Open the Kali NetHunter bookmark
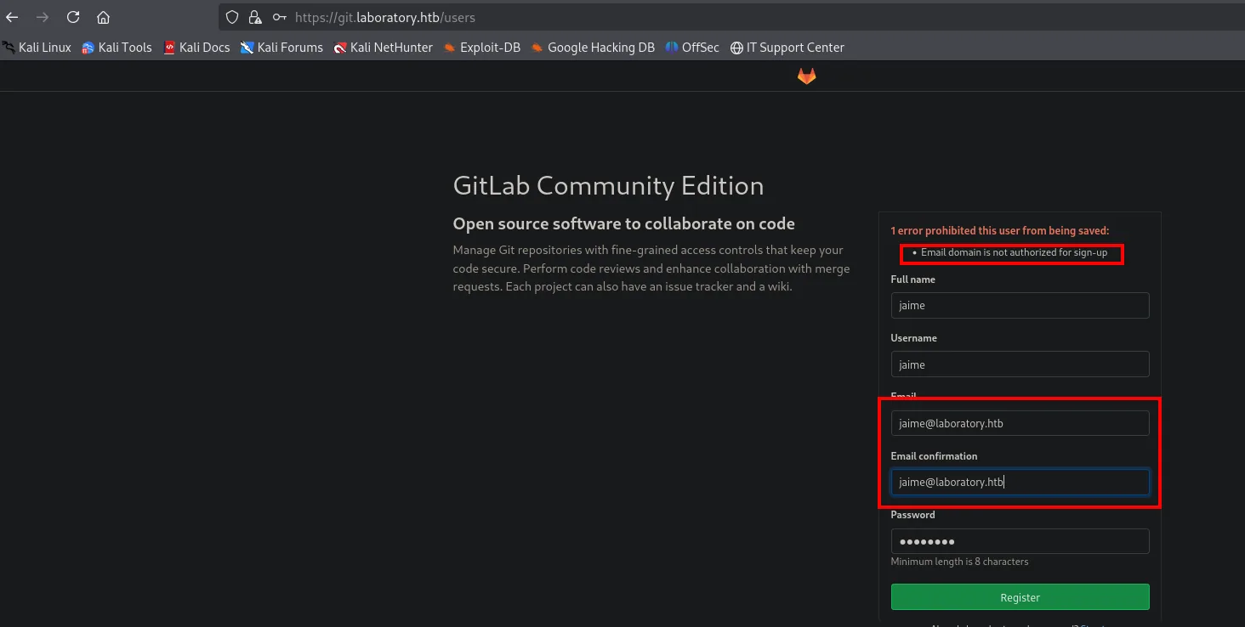 point(384,48)
